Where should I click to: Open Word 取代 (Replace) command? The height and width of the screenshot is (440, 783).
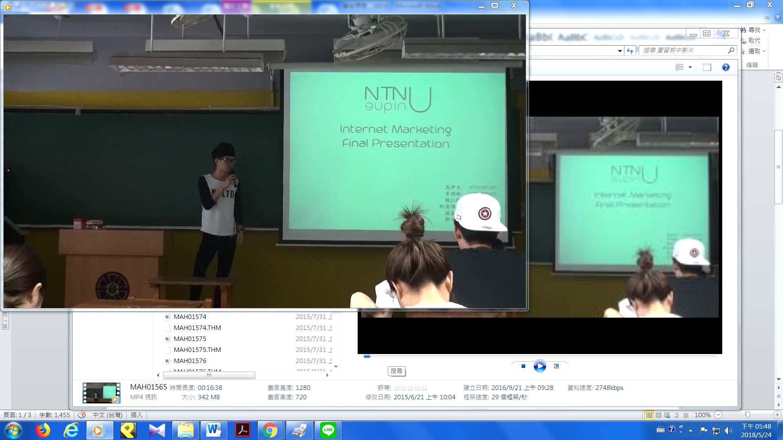pos(750,40)
